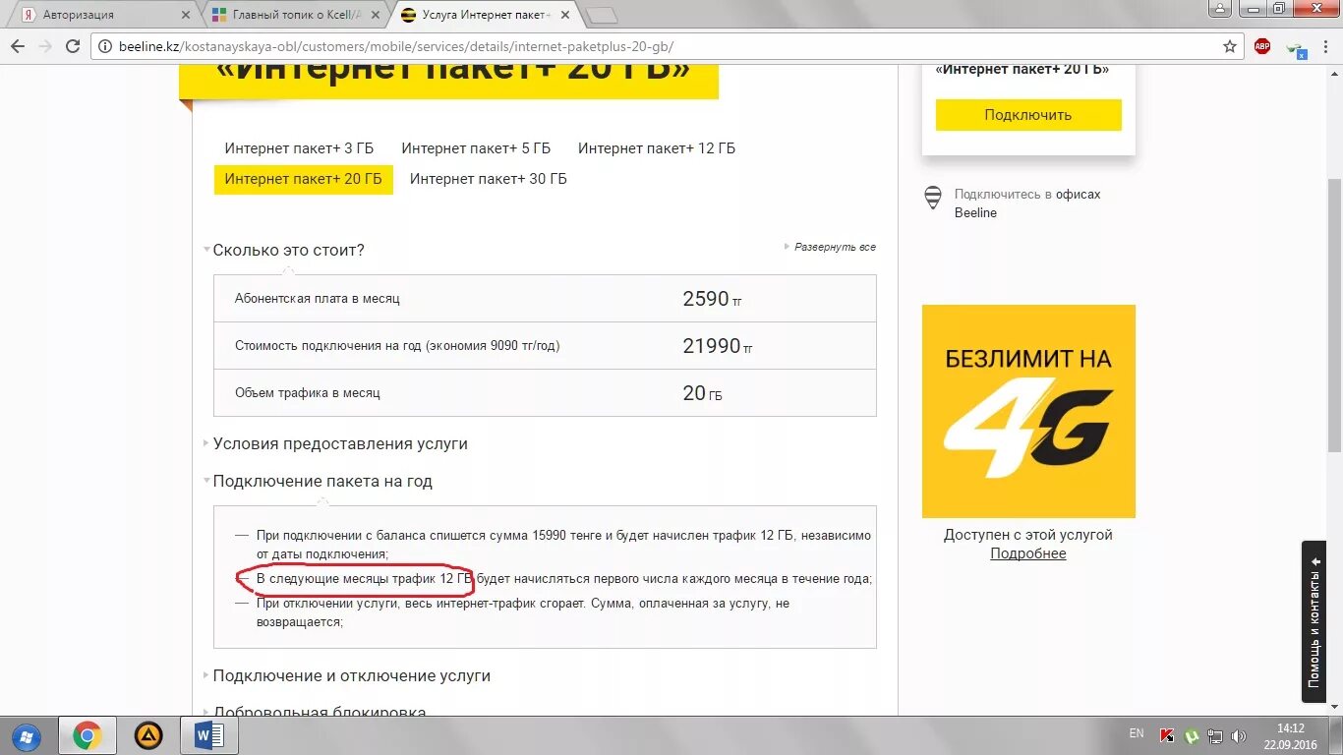Open the Помощь и контакты side tab

pos(1314,621)
